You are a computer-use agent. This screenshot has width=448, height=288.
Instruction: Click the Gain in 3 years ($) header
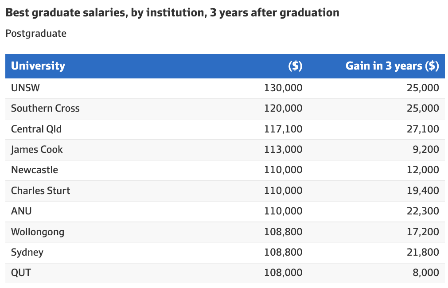coord(392,66)
